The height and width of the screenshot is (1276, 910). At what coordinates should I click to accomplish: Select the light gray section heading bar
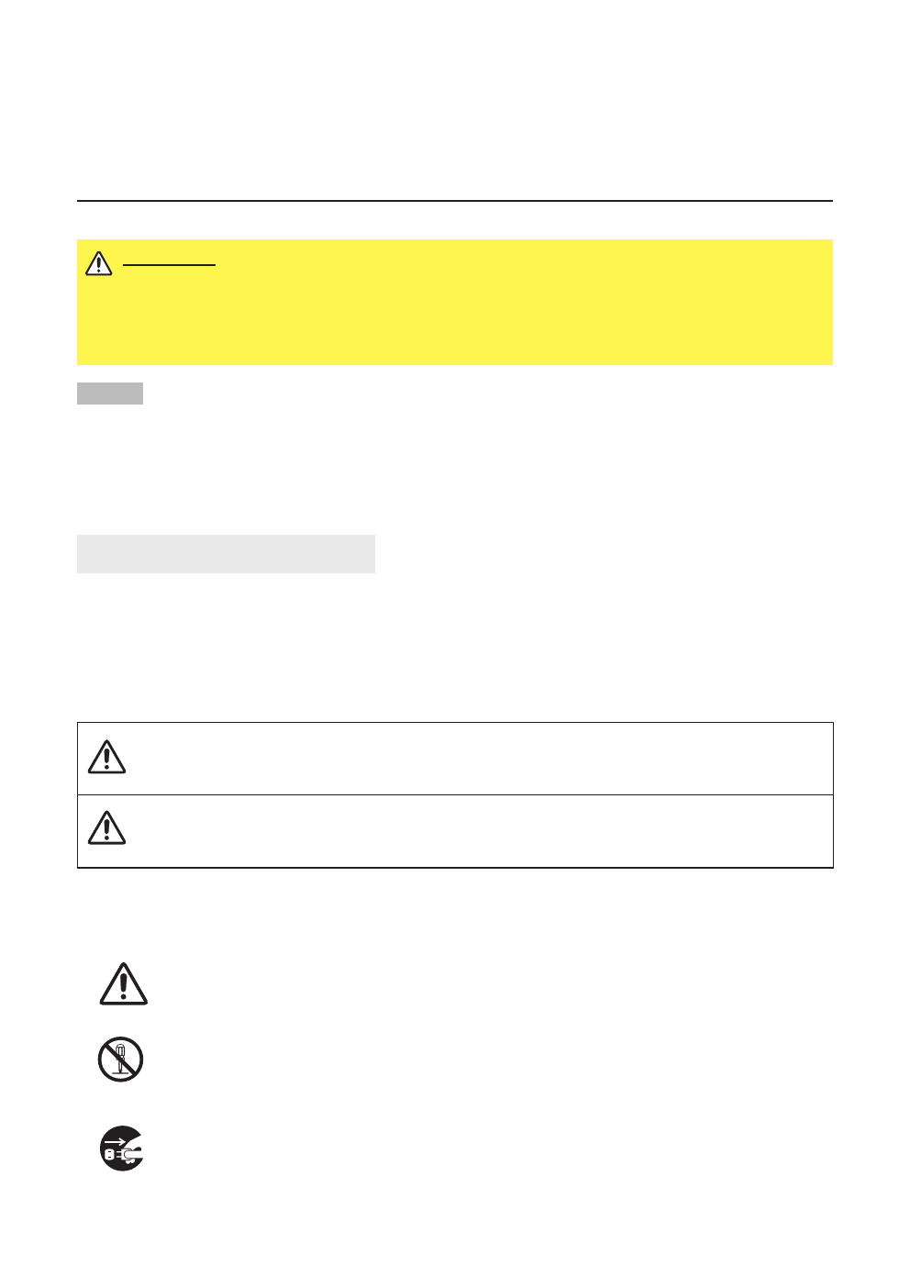(226, 554)
